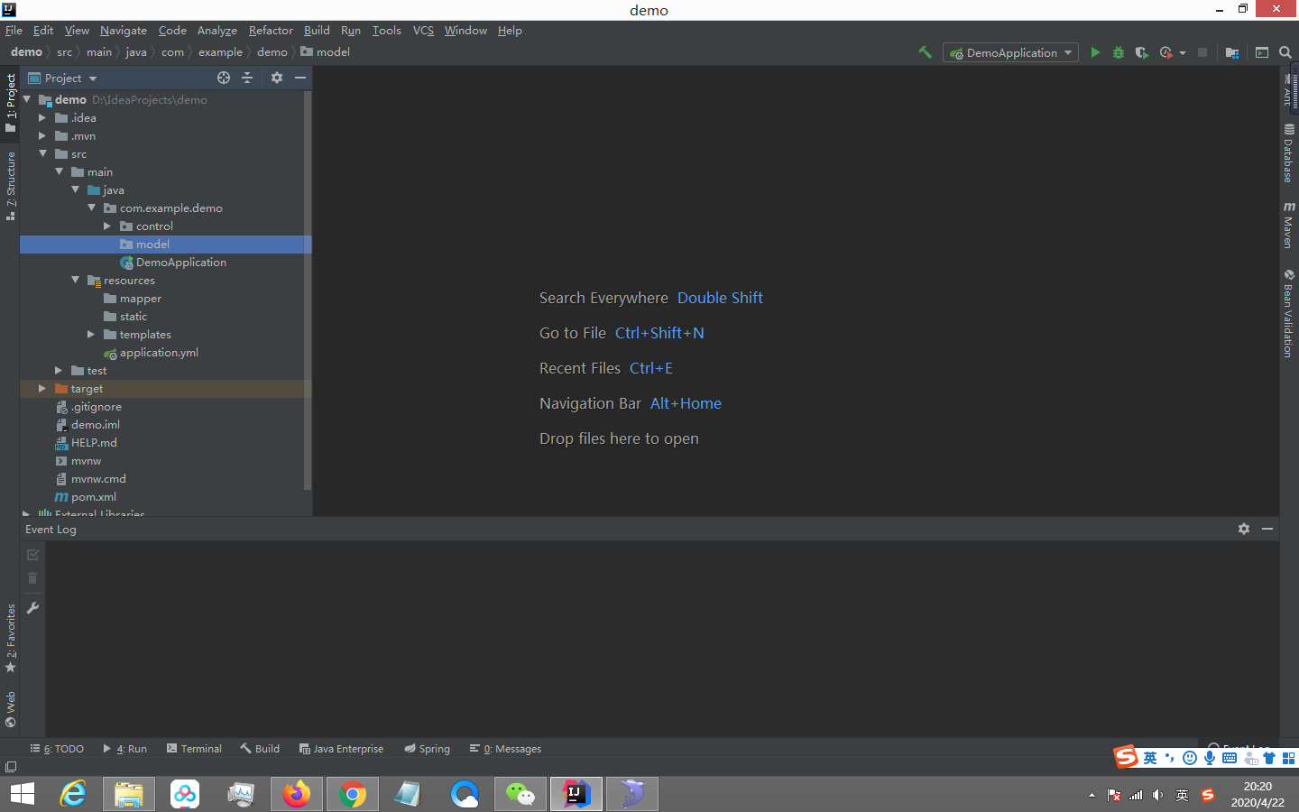The height and width of the screenshot is (812, 1299).
Task: Expand the .idea folder
Action: [x=42, y=117]
